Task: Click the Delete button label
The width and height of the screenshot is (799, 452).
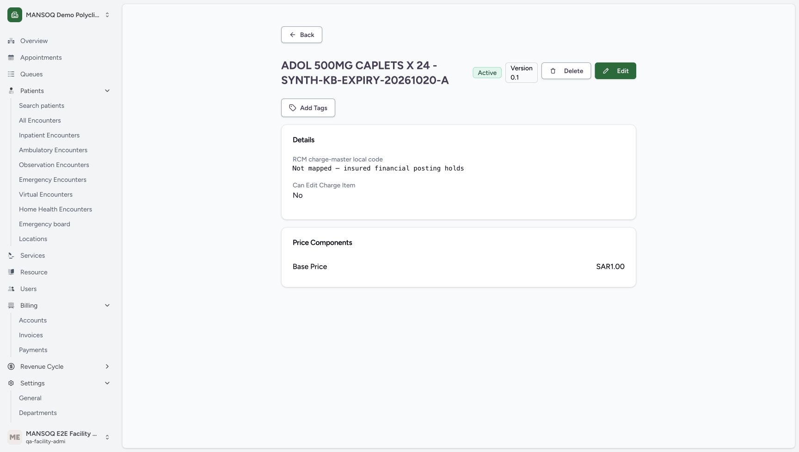Action: [573, 71]
